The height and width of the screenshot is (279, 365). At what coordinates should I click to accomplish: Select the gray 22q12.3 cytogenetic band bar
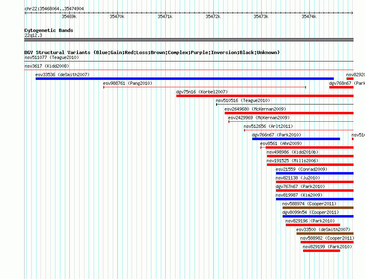click(x=189, y=40)
